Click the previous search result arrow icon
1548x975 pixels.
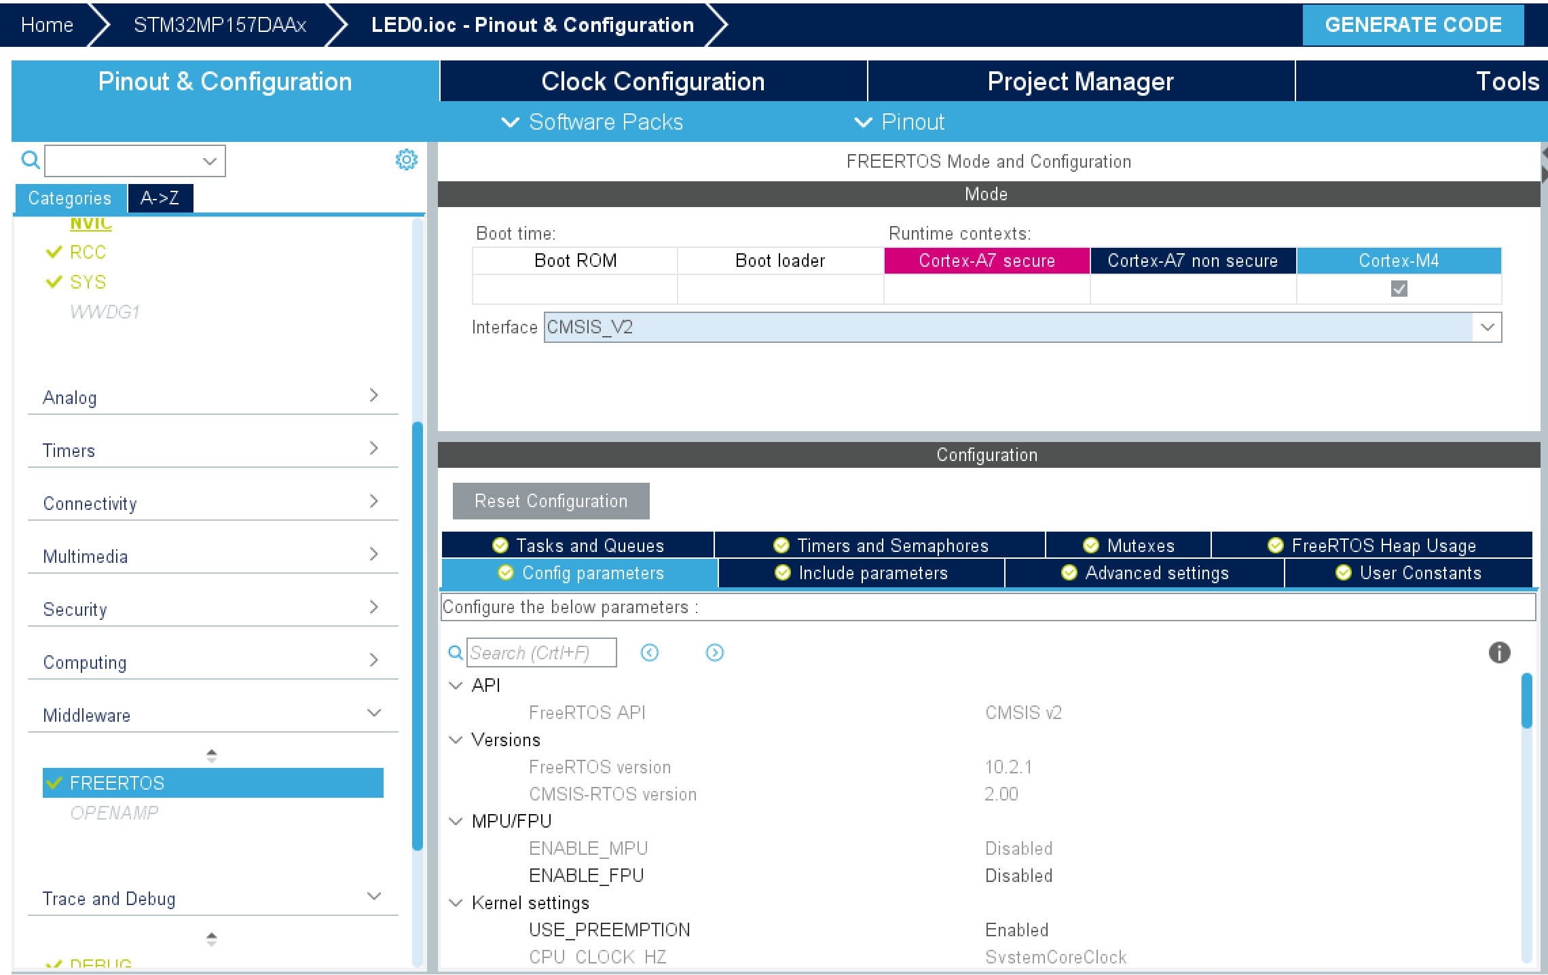[650, 652]
